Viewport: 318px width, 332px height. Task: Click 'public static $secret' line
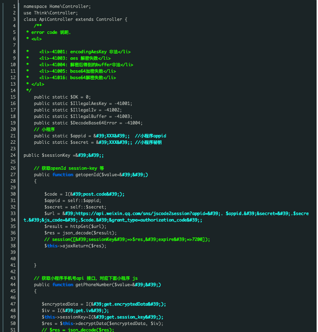(98, 142)
